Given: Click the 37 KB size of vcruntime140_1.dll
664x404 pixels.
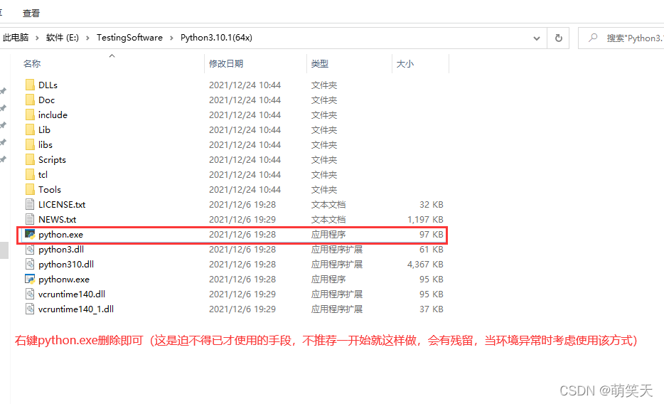Looking at the screenshot, I should (432, 309).
